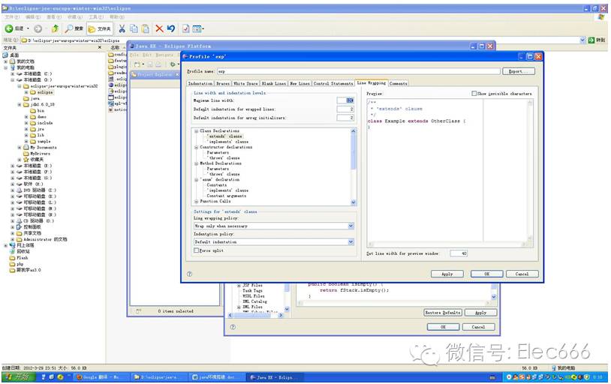Open the address bar dropdown arrow in Explorer
This screenshot has width=611, height=384.
(x=582, y=40)
